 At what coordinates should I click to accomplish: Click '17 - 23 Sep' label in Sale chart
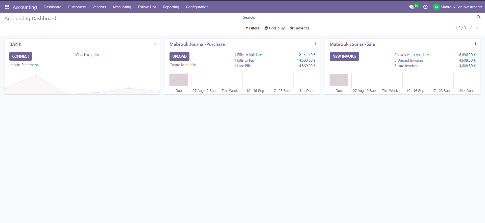[x=441, y=91]
